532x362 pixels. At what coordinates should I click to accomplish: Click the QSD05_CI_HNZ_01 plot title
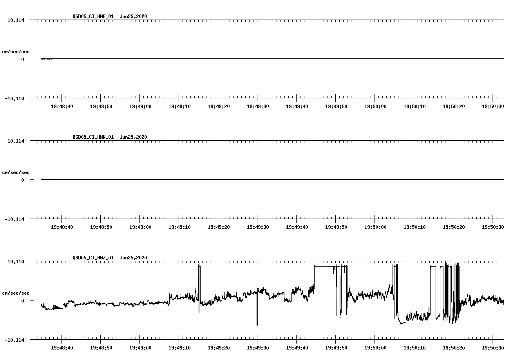pos(110,257)
